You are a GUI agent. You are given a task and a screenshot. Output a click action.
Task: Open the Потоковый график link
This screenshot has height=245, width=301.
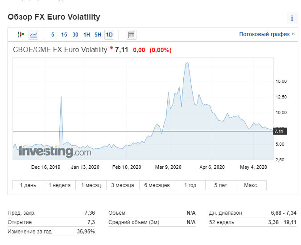tap(267, 34)
